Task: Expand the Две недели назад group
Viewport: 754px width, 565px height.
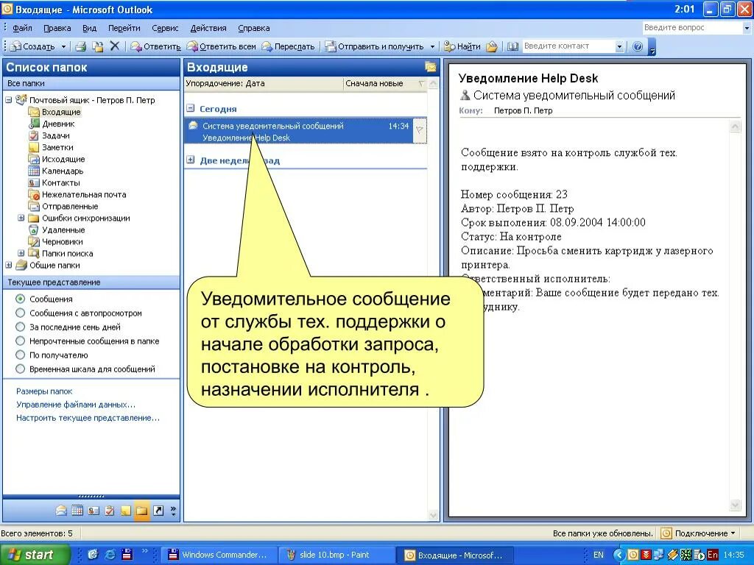Action: click(x=191, y=160)
